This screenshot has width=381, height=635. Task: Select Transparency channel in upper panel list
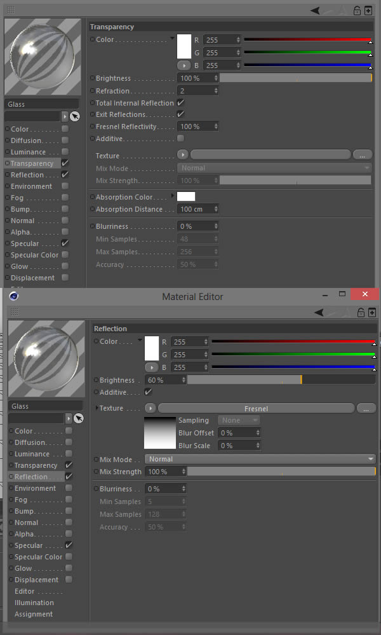point(32,163)
